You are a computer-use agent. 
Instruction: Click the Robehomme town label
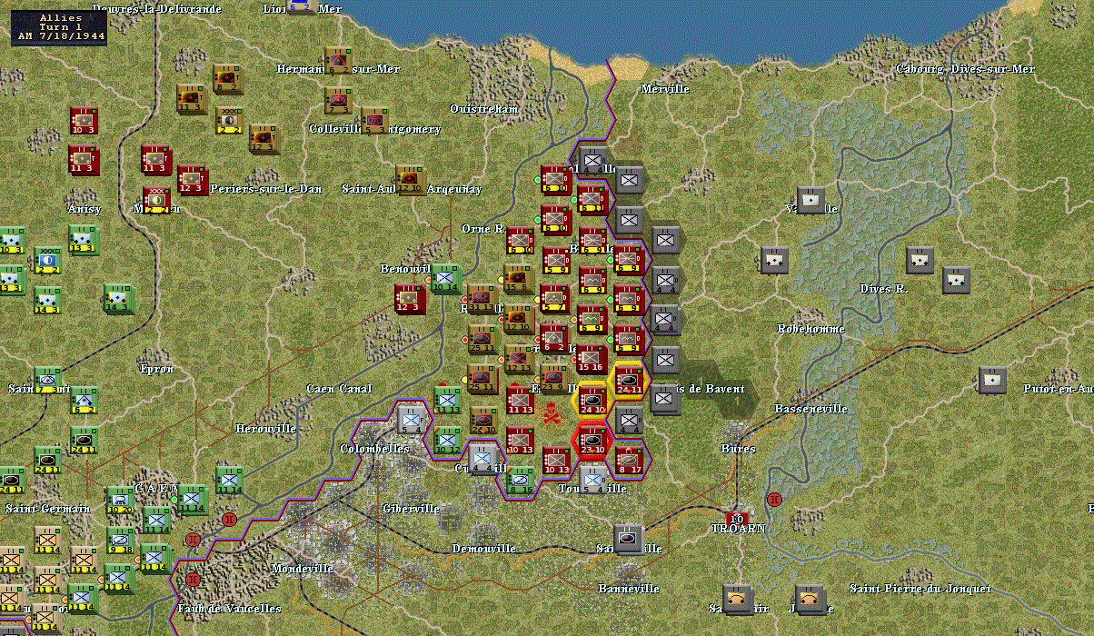(811, 328)
